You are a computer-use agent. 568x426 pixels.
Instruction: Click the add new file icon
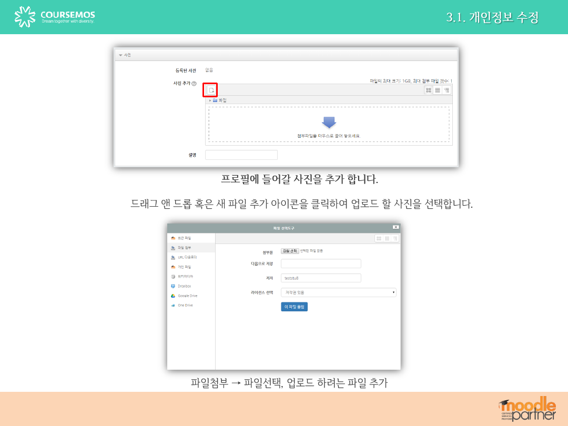pos(211,90)
